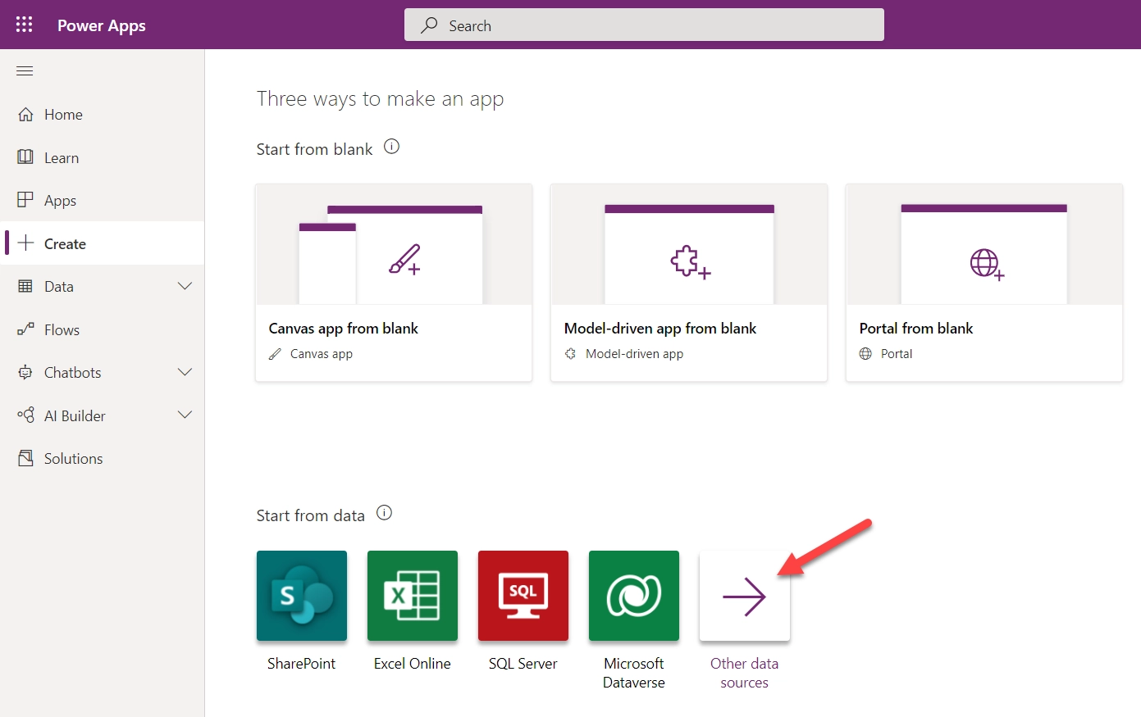Click the Flows connector icon
Viewport: 1141px width, 717px height.
click(x=25, y=329)
